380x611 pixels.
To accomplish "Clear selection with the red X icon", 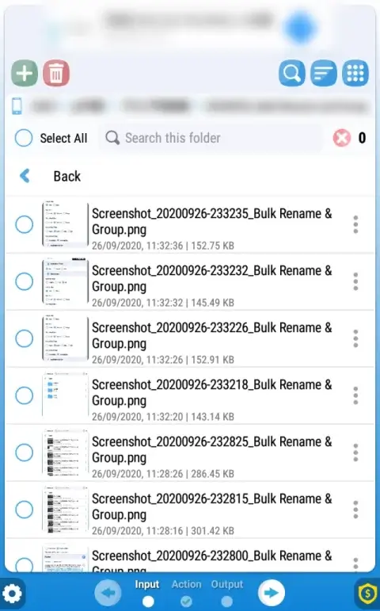I will coord(341,138).
